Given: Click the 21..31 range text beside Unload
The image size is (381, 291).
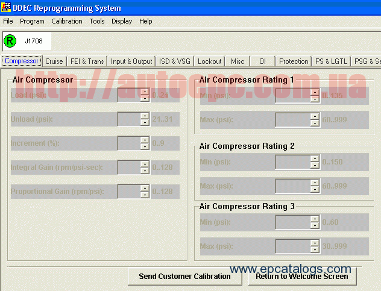Looking at the screenshot, I should pos(162,119).
